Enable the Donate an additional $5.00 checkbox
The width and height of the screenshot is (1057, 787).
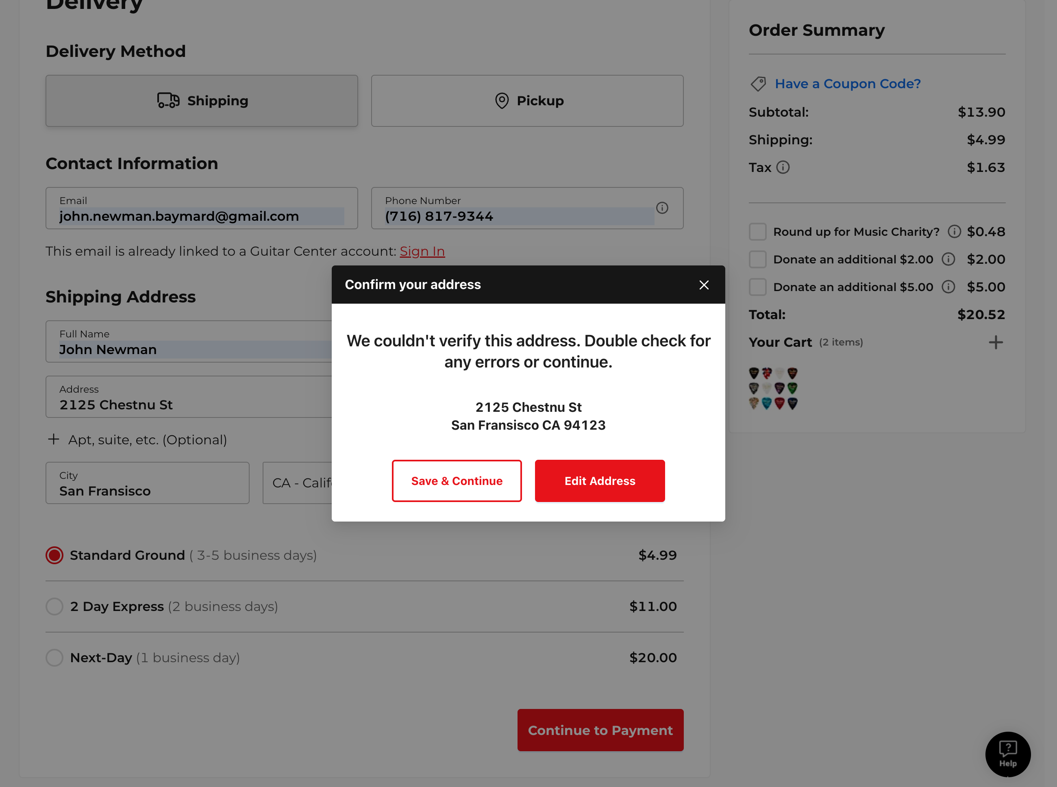(757, 287)
